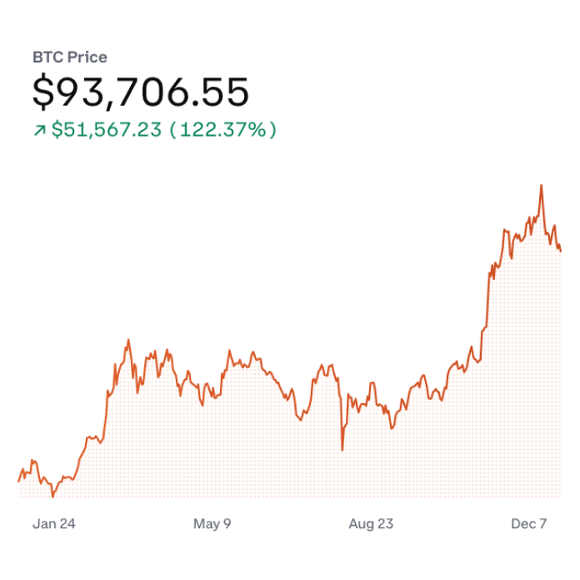
Task: Click the $51,567.23 gain amount
Action: click(106, 130)
